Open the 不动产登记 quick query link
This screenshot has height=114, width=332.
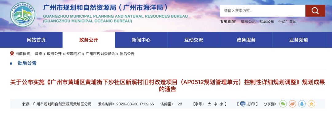pos(287,22)
